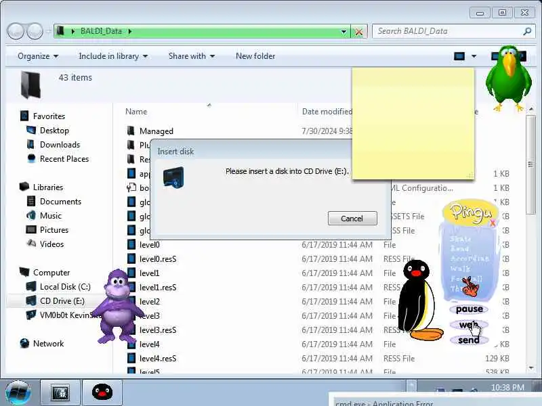Click the red X stop button by address bar

pos(359,32)
